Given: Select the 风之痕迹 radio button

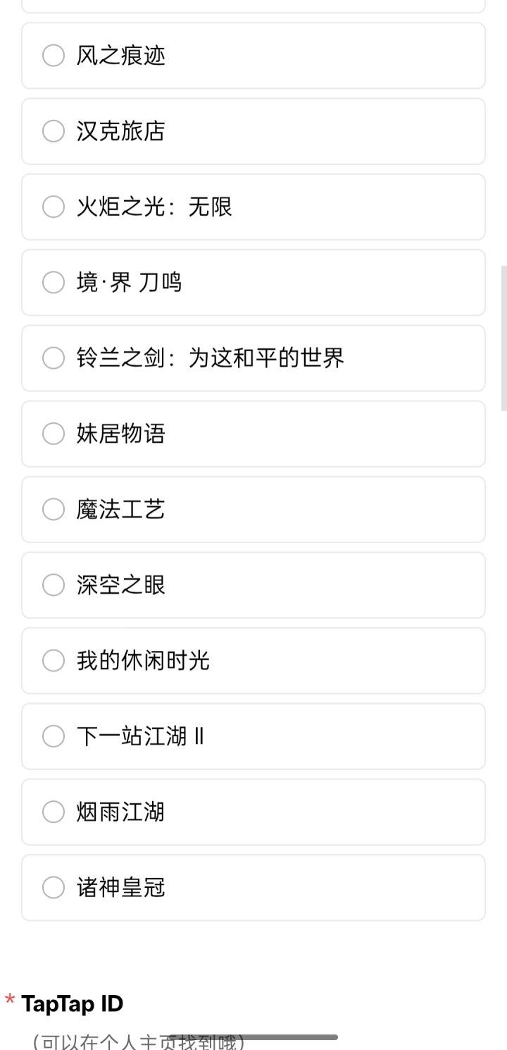Looking at the screenshot, I should click(x=54, y=56).
